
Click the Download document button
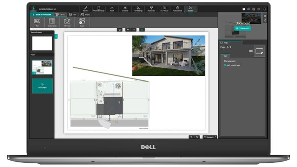click(243, 28)
